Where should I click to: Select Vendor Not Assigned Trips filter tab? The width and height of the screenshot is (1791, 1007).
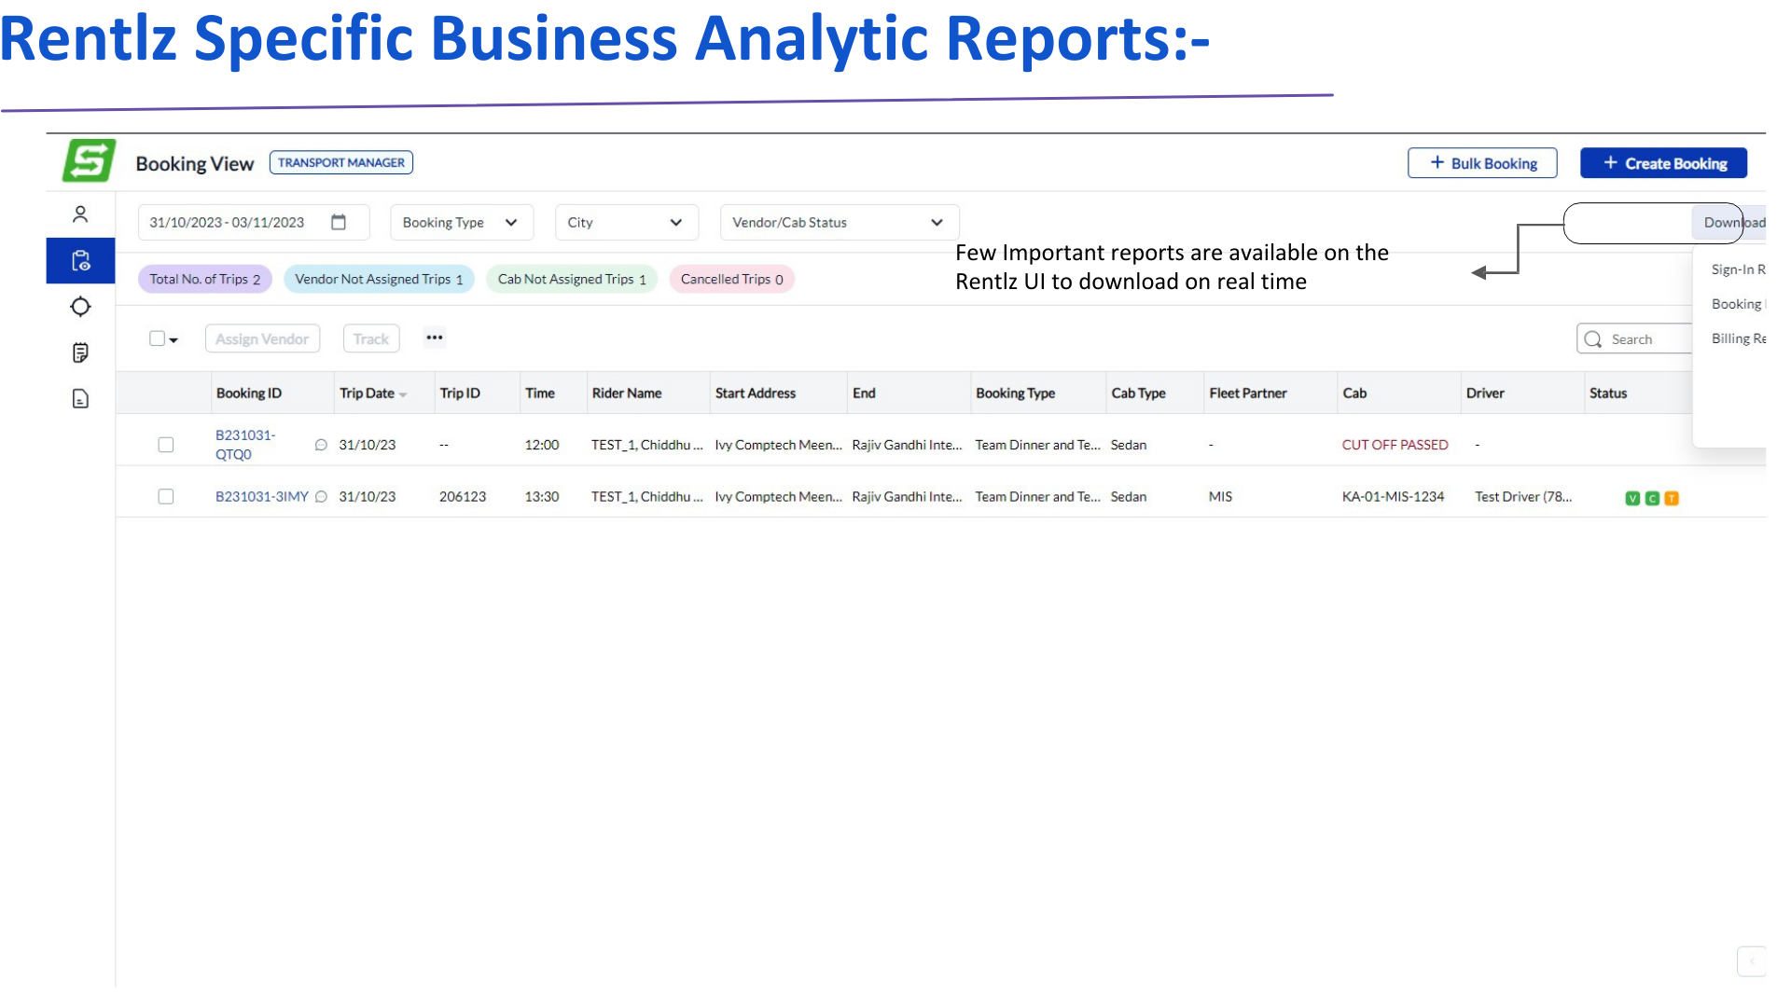coord(379,280)
